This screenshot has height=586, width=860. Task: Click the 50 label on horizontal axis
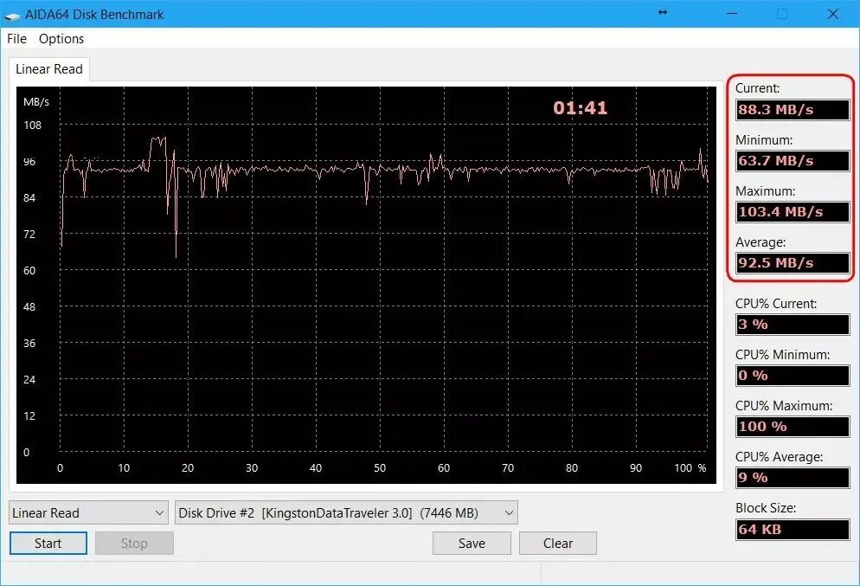pyautogui.click(x=380, y=468)
